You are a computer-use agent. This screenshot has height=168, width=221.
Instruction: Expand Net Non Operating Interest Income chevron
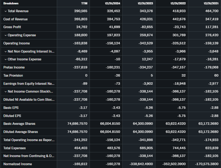(x=5, y=51)
